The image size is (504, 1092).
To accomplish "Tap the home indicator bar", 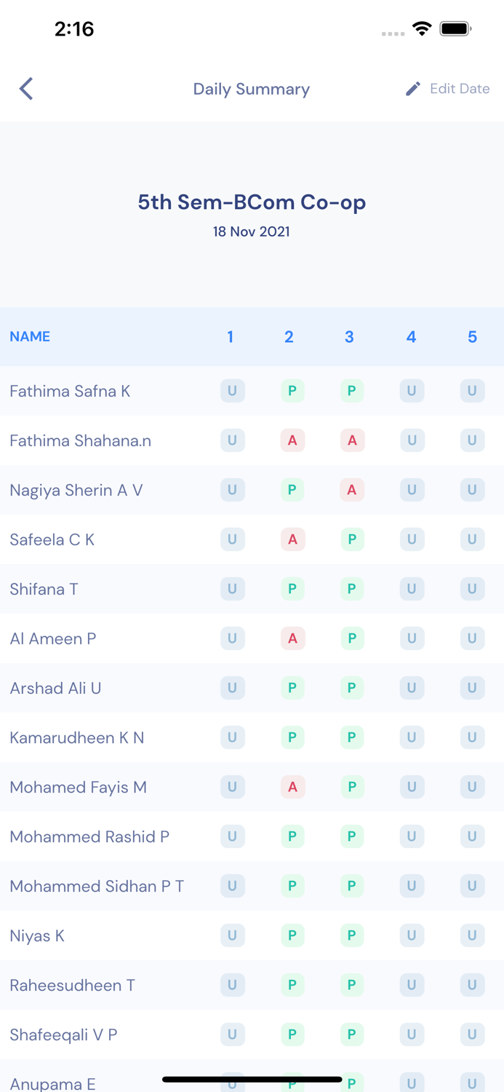I will [252, 1079].
